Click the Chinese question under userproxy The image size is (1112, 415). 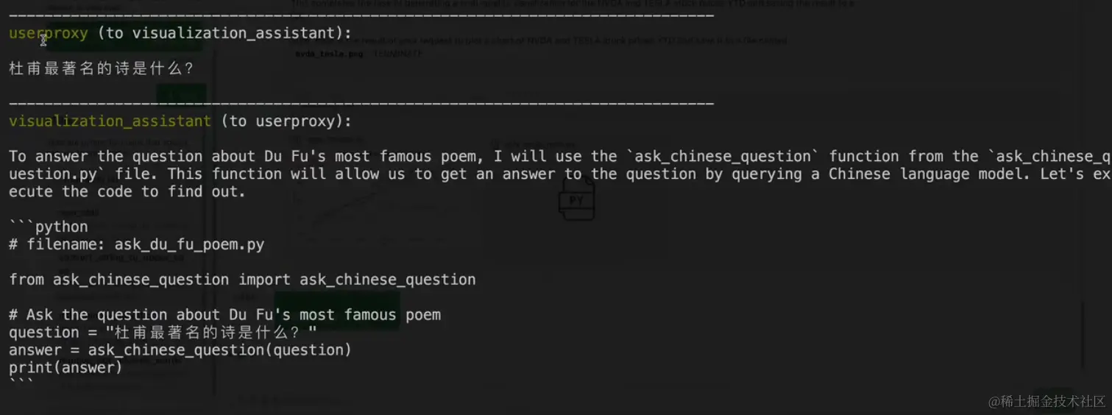click(101, 68)
